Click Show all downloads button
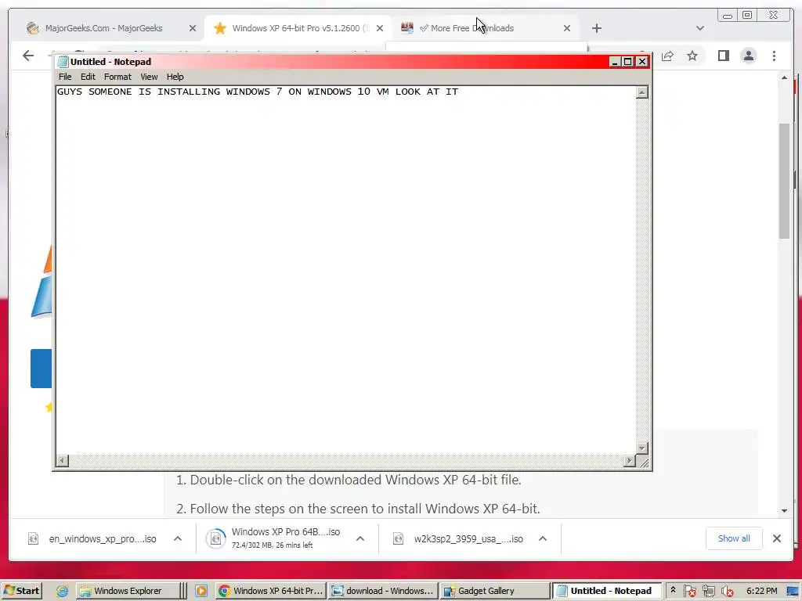Viewport: 802px width, 601px height. pyautogui.click(x=734, y=538)
